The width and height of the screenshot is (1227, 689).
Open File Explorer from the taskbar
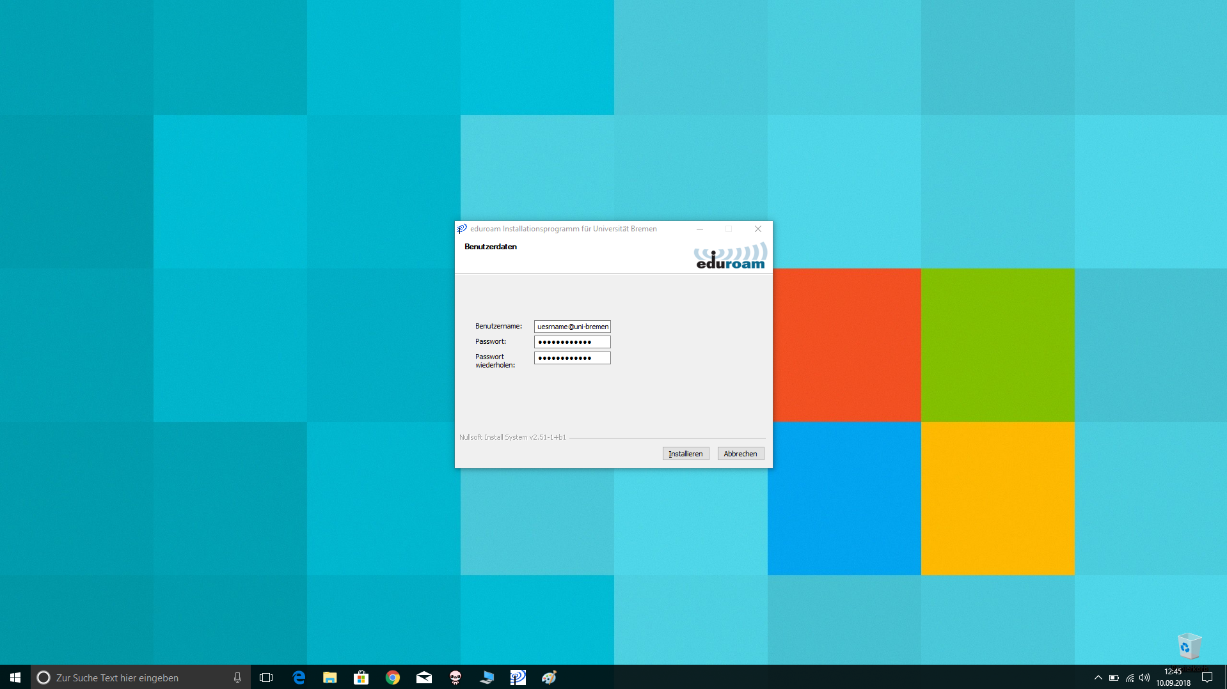[330, 677]
